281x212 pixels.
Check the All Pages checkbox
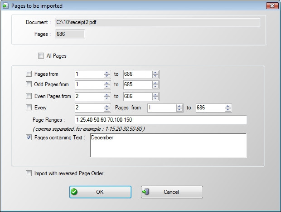pyautogui.click(x=41, y=56)
